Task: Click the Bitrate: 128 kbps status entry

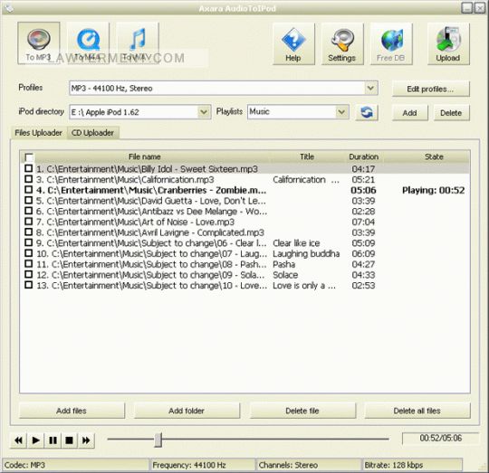Action: (x=412, y=465)
